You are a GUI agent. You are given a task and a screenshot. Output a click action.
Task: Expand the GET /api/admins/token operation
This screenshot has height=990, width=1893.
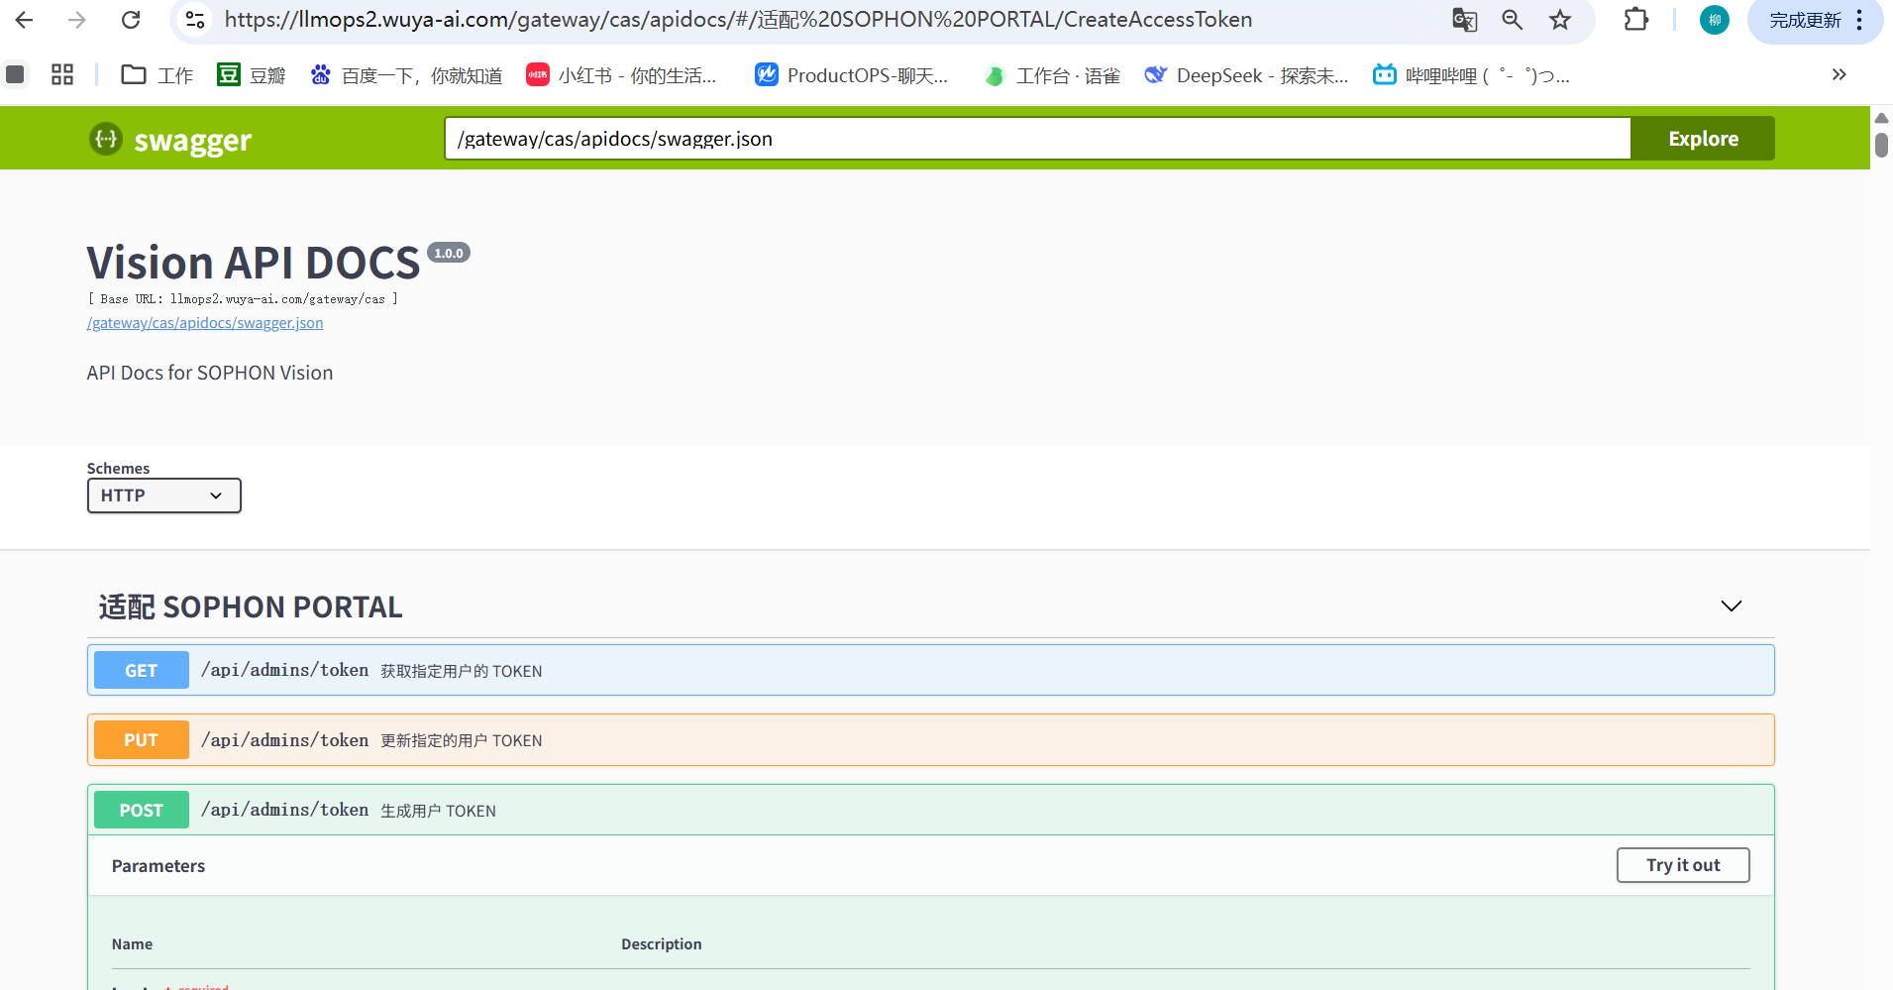931,671
